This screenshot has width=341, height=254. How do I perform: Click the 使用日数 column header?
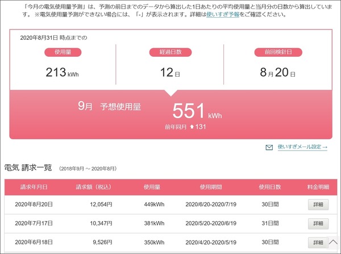[x=270, y=187]
